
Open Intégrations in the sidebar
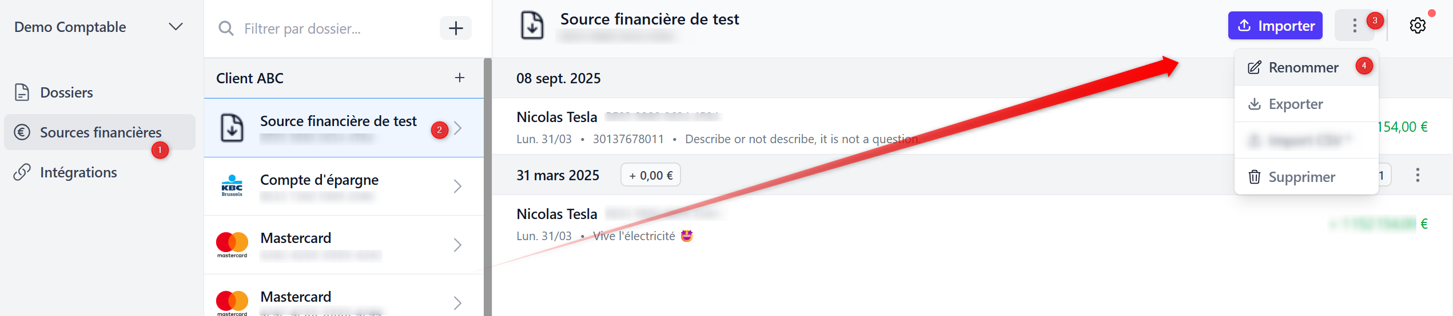pyautogui.click(x=78, y=172)
